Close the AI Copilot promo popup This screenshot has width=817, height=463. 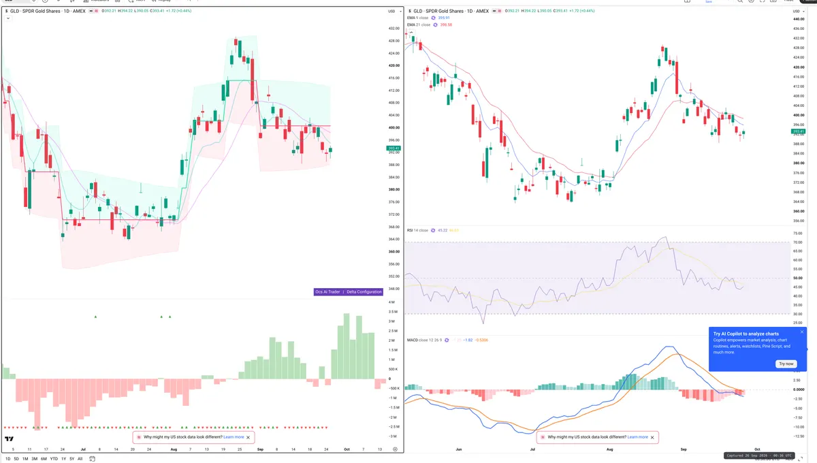tap(802, 332)
